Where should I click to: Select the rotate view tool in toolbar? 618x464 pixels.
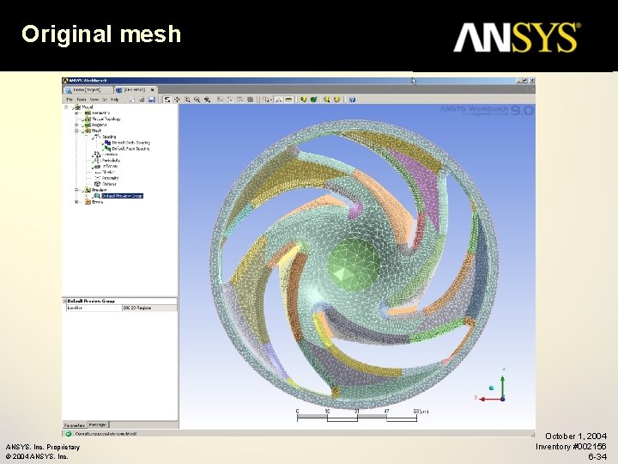click(x=167, y=100)
